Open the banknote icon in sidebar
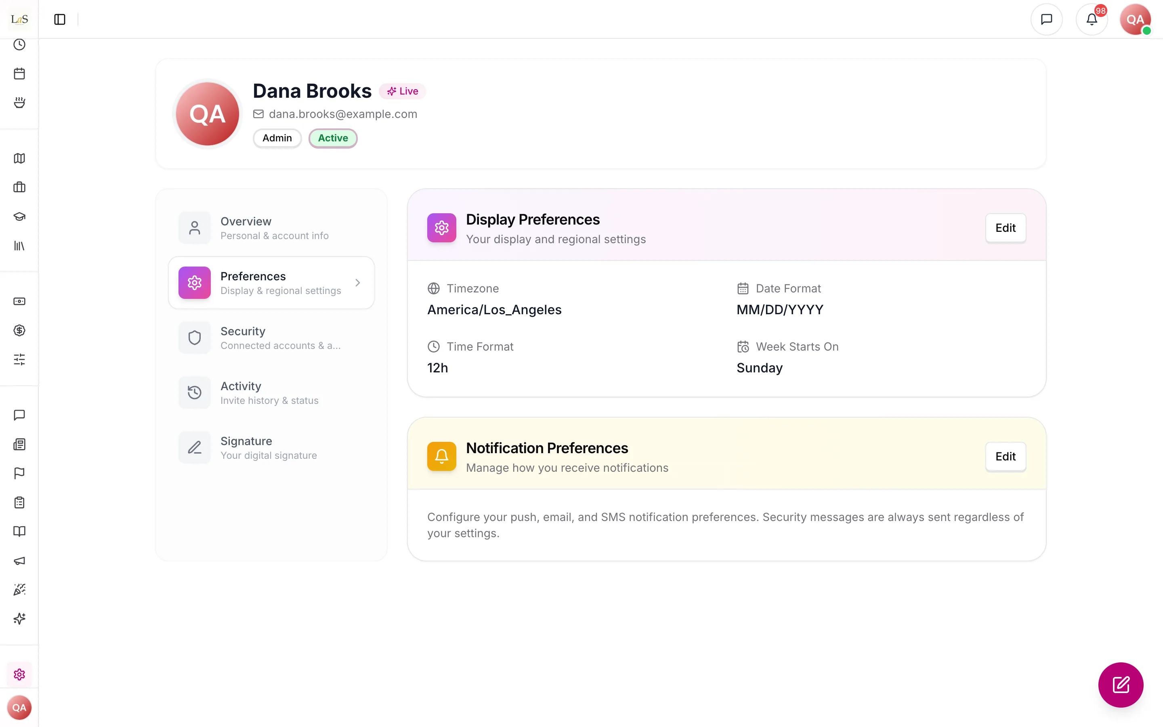Viewport: 1163px width, 727px height. pos(19,301)
